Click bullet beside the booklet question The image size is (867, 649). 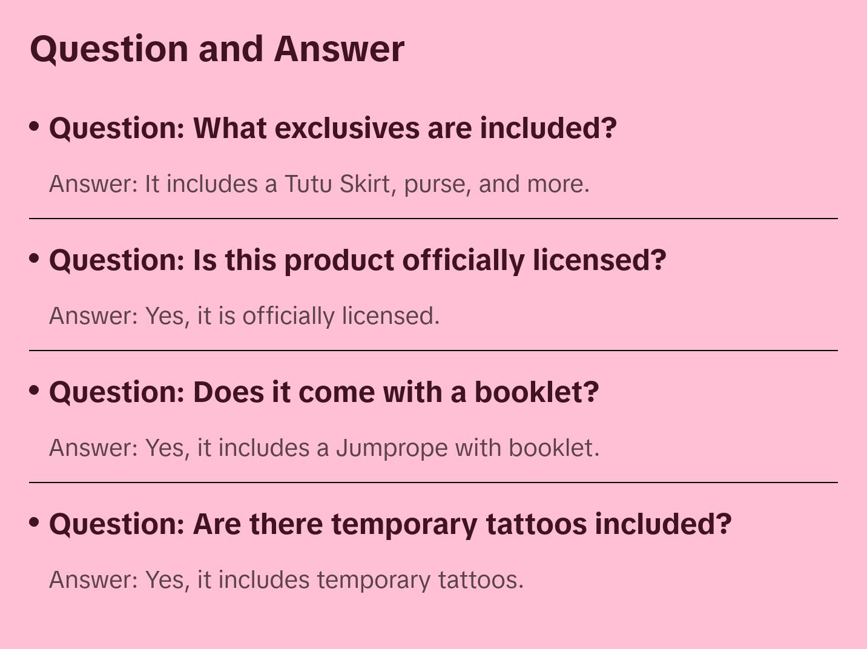click(x=35, y=390)
